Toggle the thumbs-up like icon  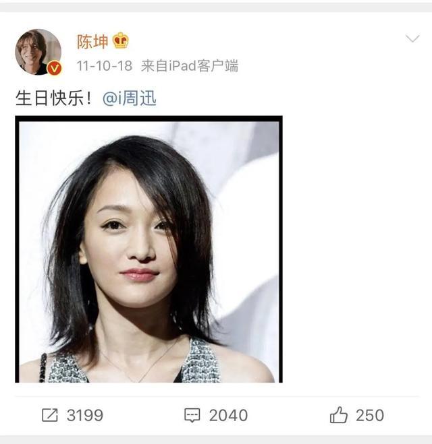point(338,415)
